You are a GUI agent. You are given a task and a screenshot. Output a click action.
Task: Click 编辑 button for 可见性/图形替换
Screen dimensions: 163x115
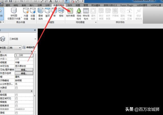(23, 70)
